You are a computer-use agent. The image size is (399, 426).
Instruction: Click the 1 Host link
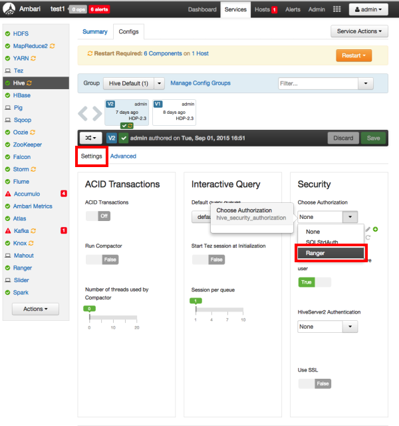click(x=200, y=53)
